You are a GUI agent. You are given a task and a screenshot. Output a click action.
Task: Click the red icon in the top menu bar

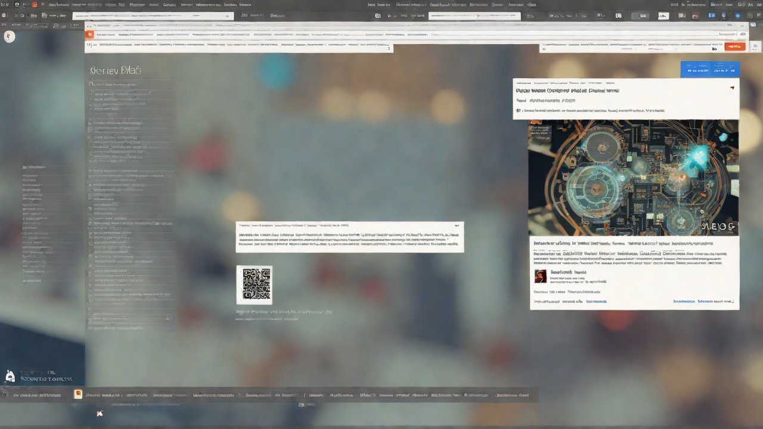(x=35, y=5)
